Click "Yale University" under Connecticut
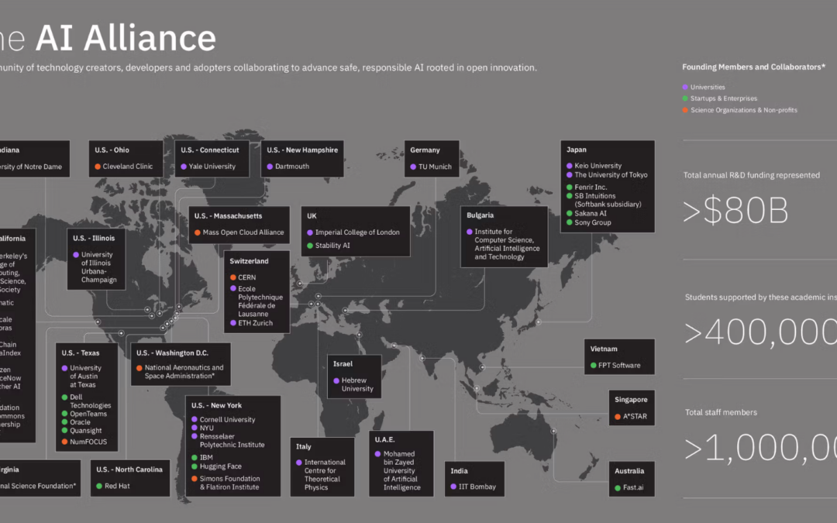 (x=212, y=167)
